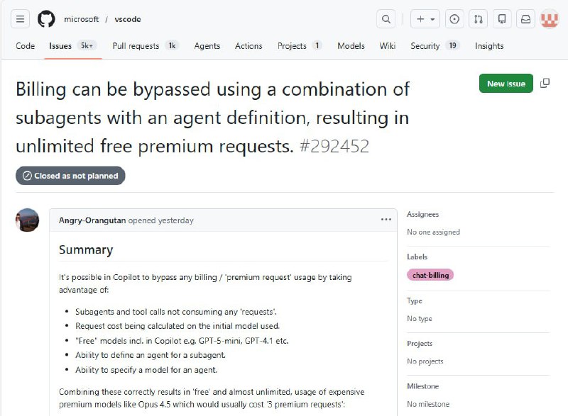Screen dimensions: 568x416
Task: Open the Labels section
Action: coord(417,257)
